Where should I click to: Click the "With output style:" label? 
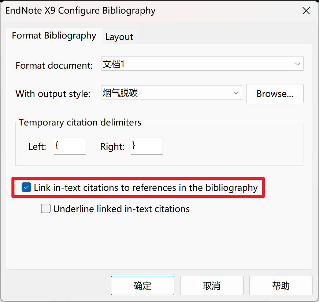53,94
